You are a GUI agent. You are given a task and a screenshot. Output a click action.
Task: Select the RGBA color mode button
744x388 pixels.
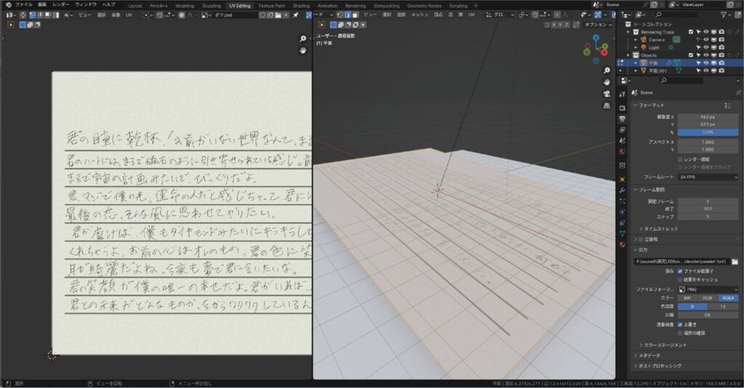(728, 298)
